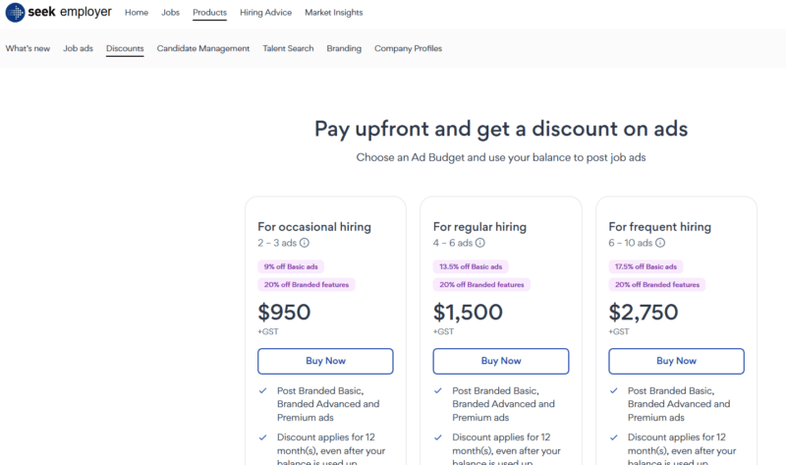Switch to the Branding tab
786x465 pixels.
(344, 48)
